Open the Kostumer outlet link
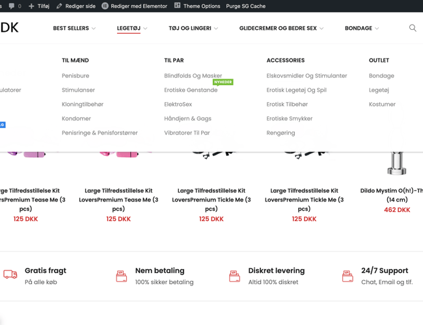This screenshot has height=325, width=423. coord(382,104)
